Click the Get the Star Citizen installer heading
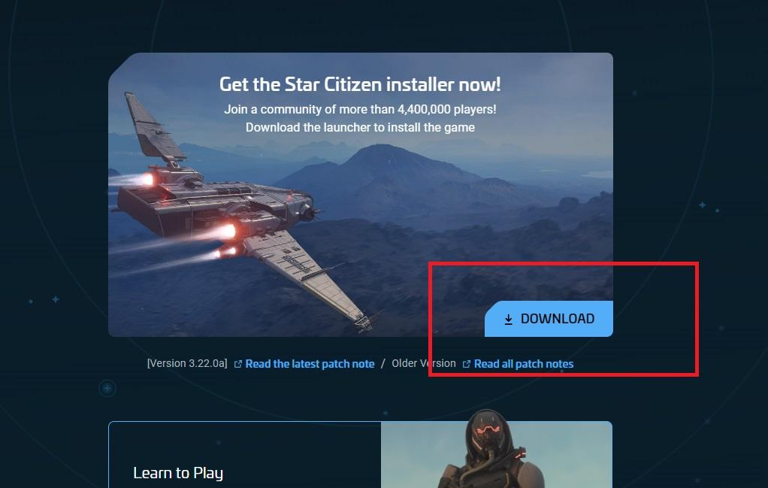 point(360,84)
